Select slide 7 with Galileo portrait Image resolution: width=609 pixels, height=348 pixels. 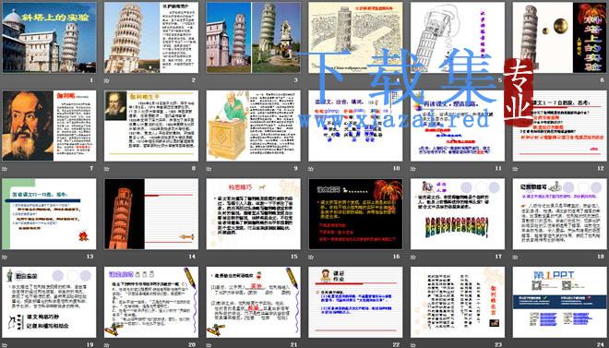point(49,126)
